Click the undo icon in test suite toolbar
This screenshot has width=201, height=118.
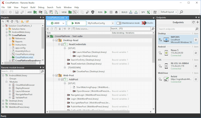[x=65, y=29]
